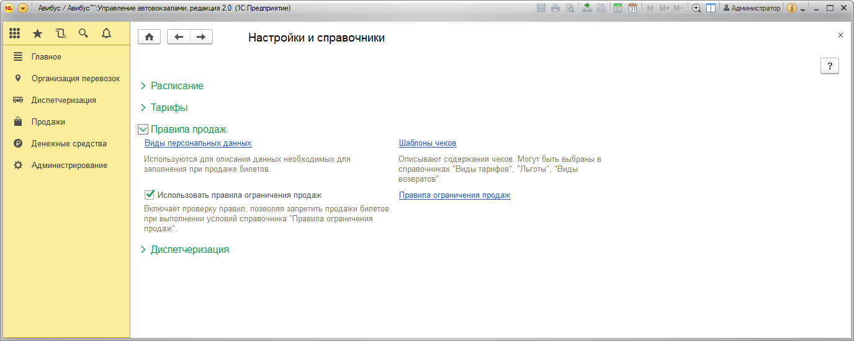Open Favorites with the star icon
This screenshot has height=341, width=854.
coord(37,33)
